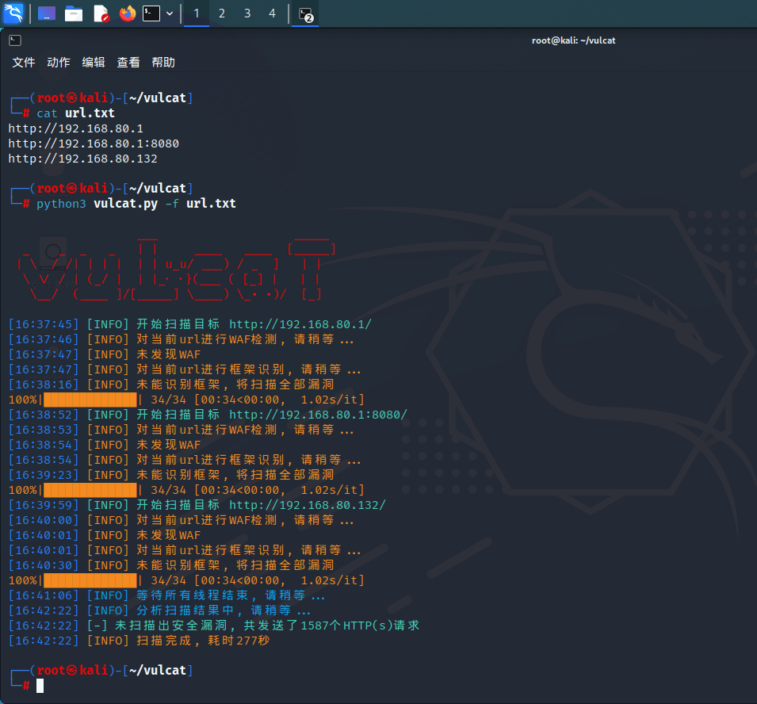Image resolution: width=757 pixels, height=704 pixels.
Task: Open the 文件 menu
Action: tap(24, 63)
